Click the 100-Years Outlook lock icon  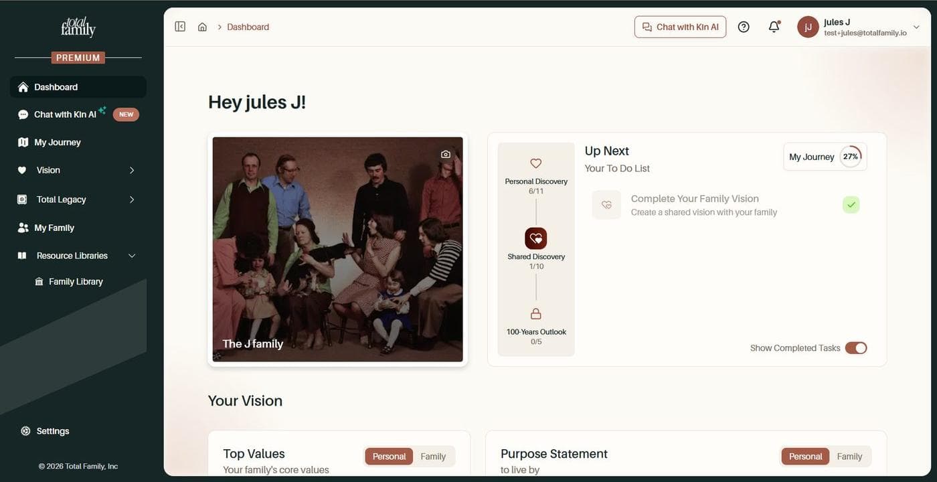pyautogui.click(x=535, y=313)
